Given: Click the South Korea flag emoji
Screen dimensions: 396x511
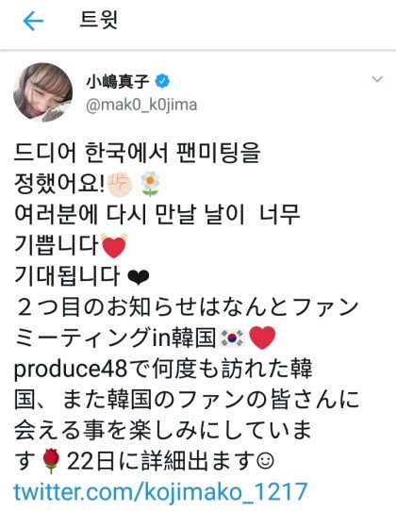Looking at the screenshot, I should click(x=232, y=338).
